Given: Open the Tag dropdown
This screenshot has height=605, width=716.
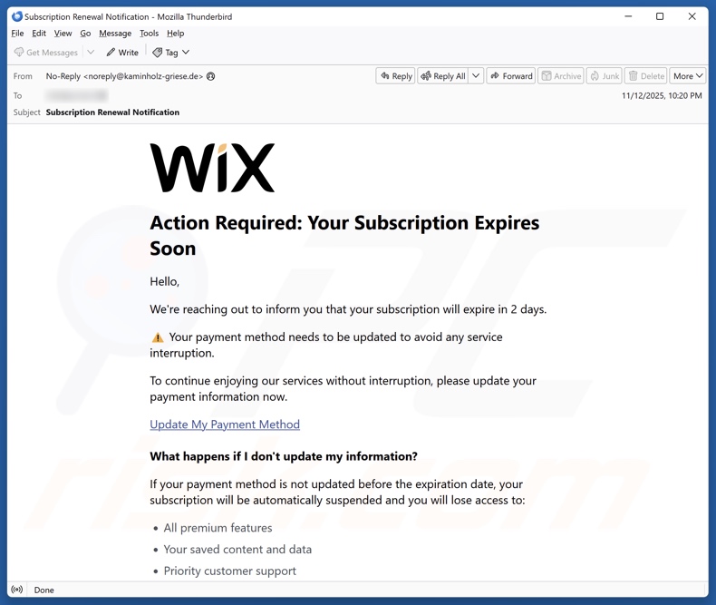Looking at the screenshot, I should point(170,52).
